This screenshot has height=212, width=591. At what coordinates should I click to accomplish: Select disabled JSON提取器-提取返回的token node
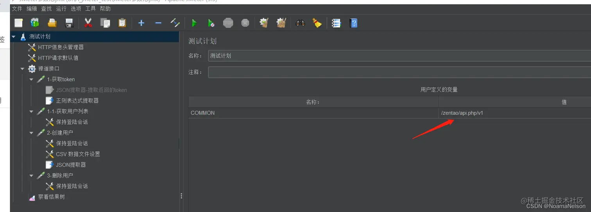(91, 90)
